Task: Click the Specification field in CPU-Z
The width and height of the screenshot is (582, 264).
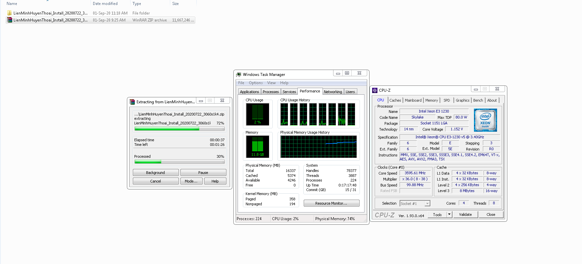Action: coord(450,137)
